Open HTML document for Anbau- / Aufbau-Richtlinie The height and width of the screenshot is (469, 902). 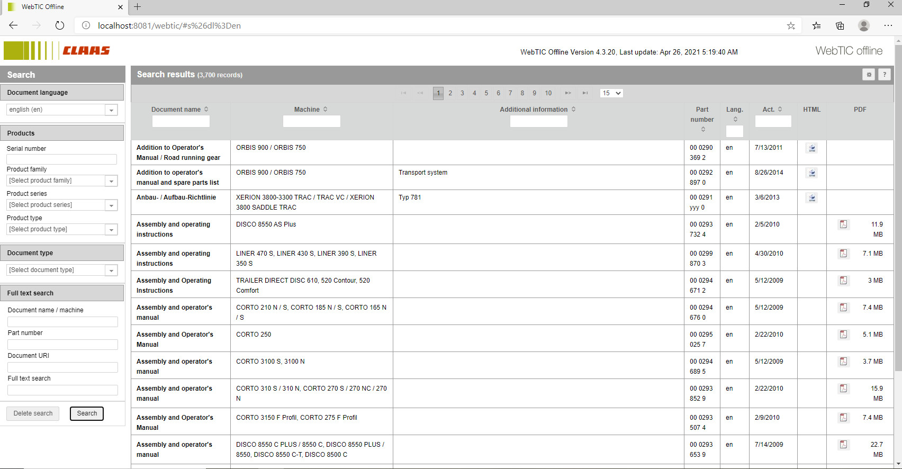811,198
